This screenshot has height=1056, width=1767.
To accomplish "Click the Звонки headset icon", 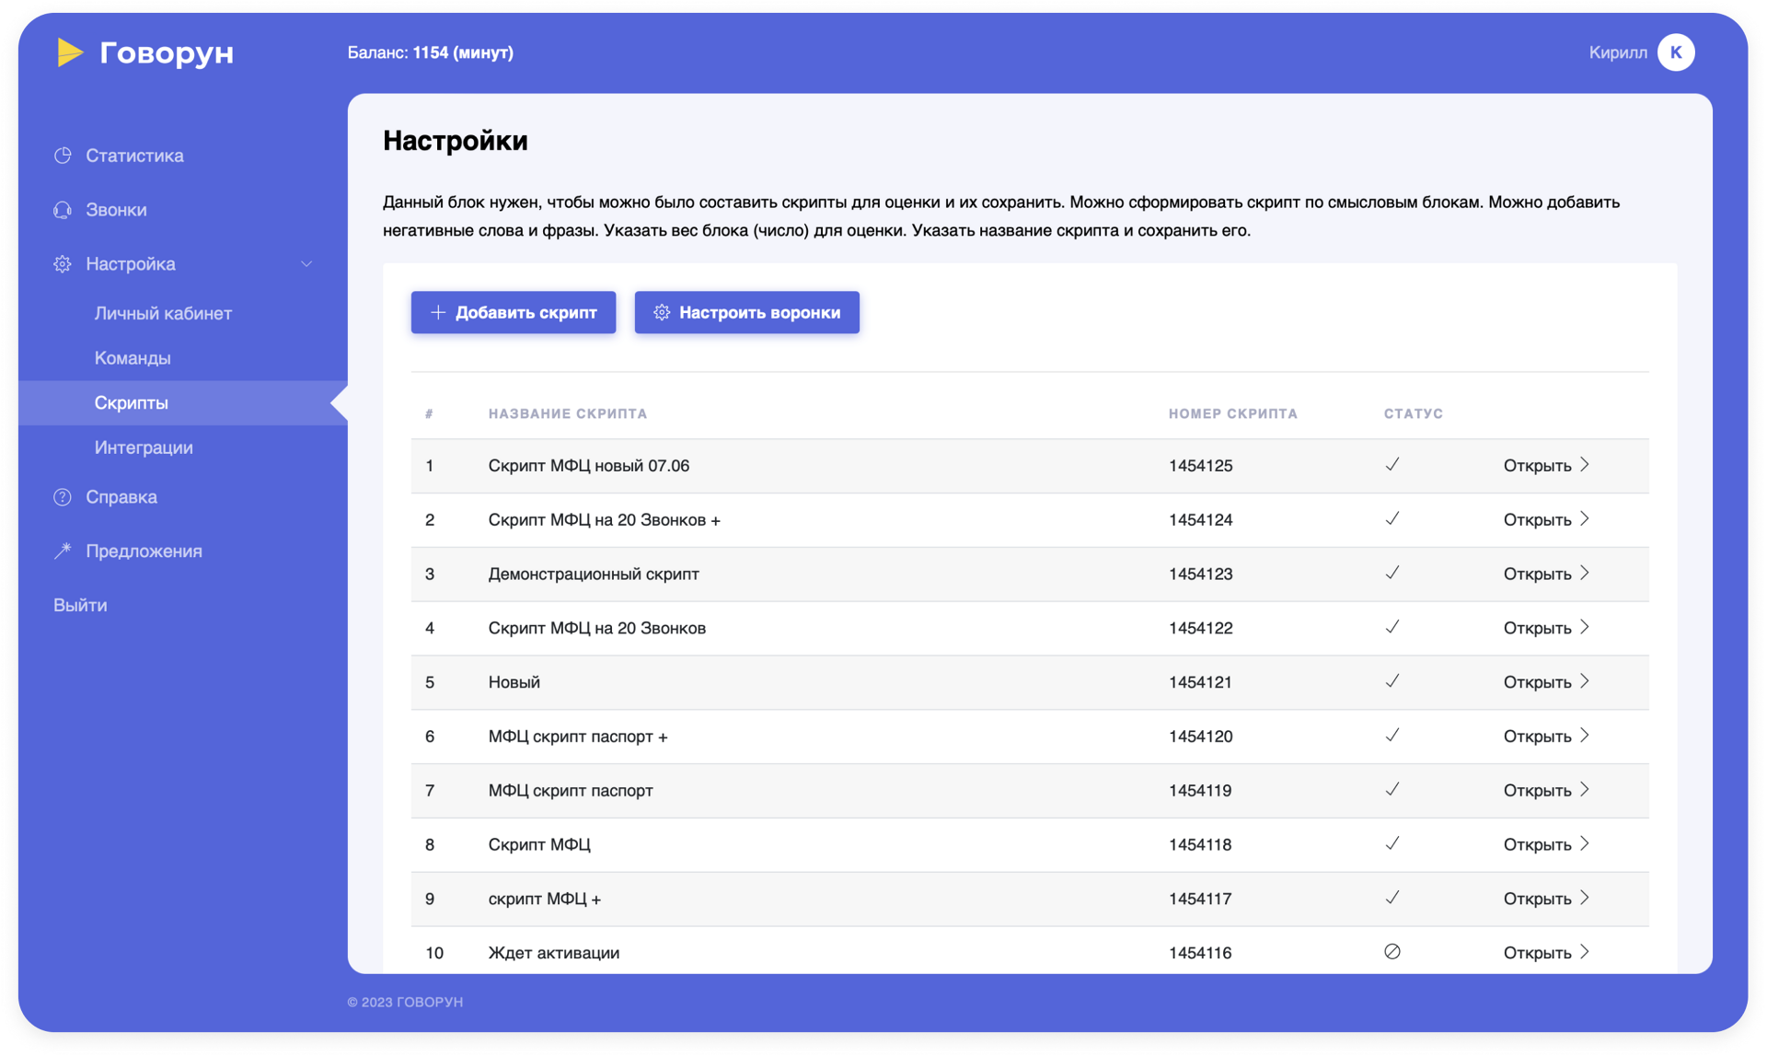I will tap(63, 210).
